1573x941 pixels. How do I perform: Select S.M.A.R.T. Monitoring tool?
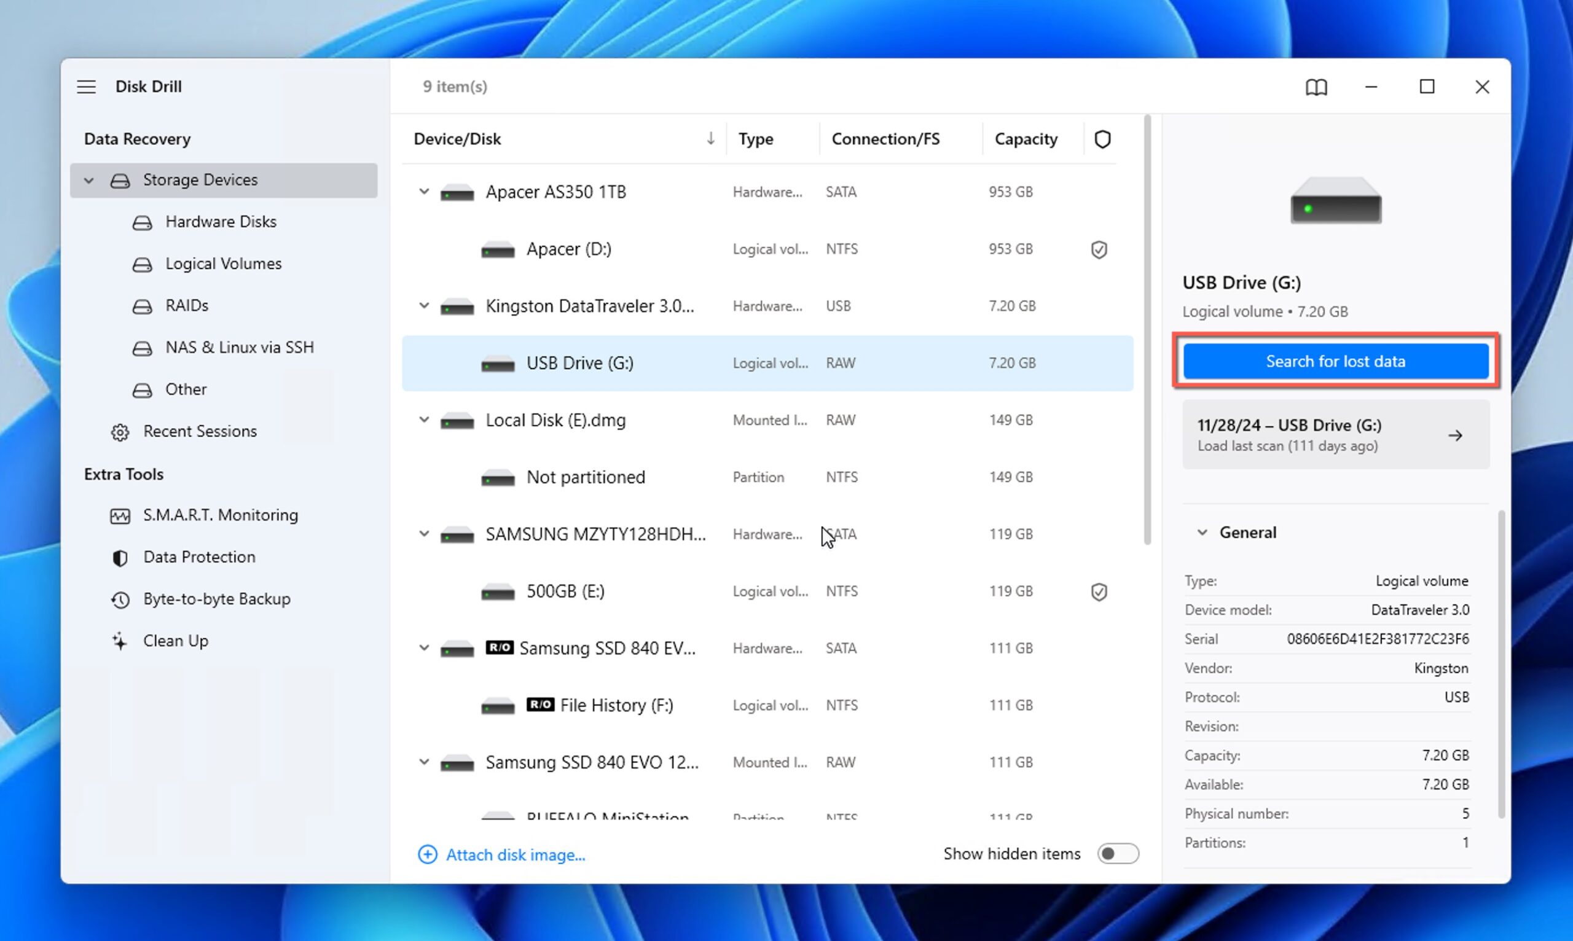pos(220,515)
